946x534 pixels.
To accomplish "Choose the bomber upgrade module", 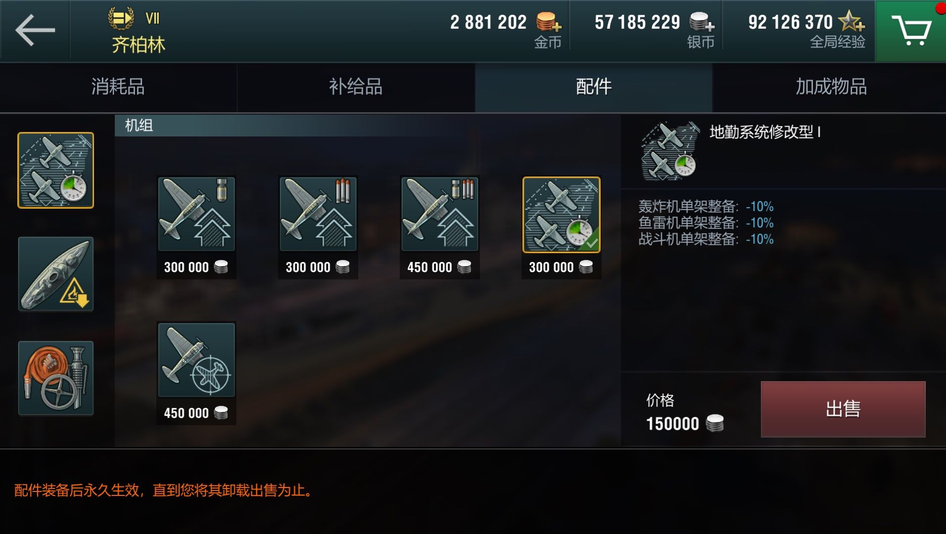I will (x=196, y=214).
